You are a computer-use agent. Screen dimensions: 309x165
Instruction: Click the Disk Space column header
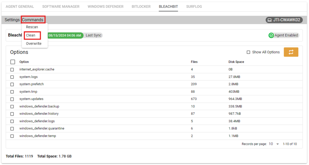pyautogui.click(x=236, y=62)
